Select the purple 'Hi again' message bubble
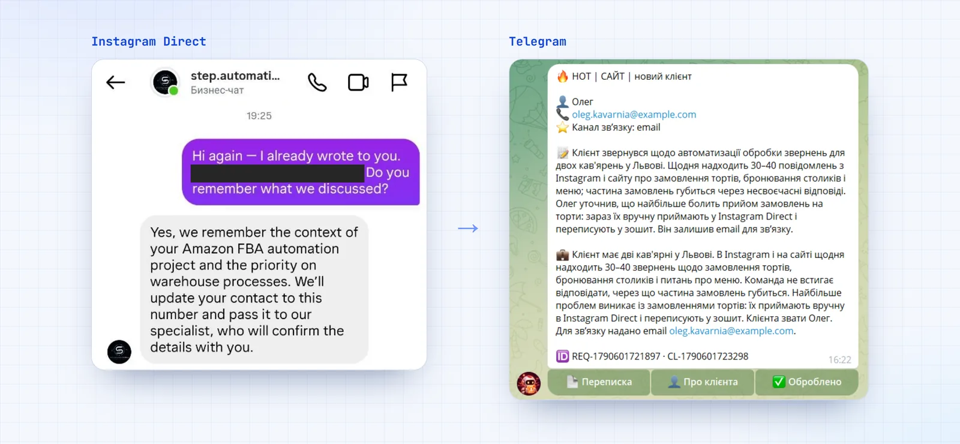Screen dimensions: 960x444 (x=301, y=172)
